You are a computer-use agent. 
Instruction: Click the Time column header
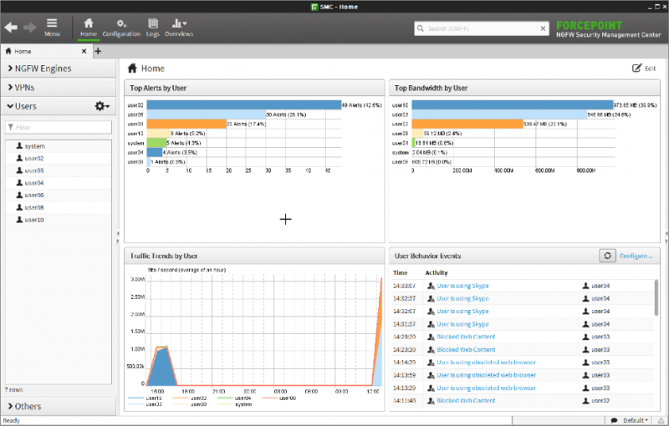coord(401,272)
